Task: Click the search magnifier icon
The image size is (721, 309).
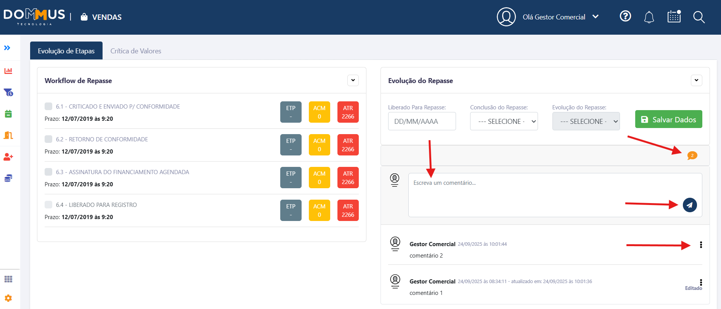Action: pos(699,17)
